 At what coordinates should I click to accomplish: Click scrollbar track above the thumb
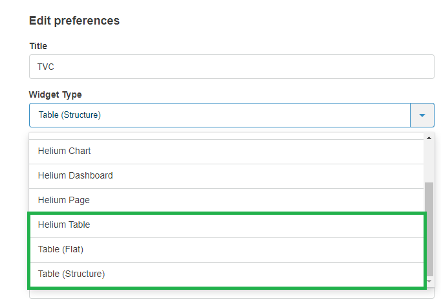click(429, 162)
